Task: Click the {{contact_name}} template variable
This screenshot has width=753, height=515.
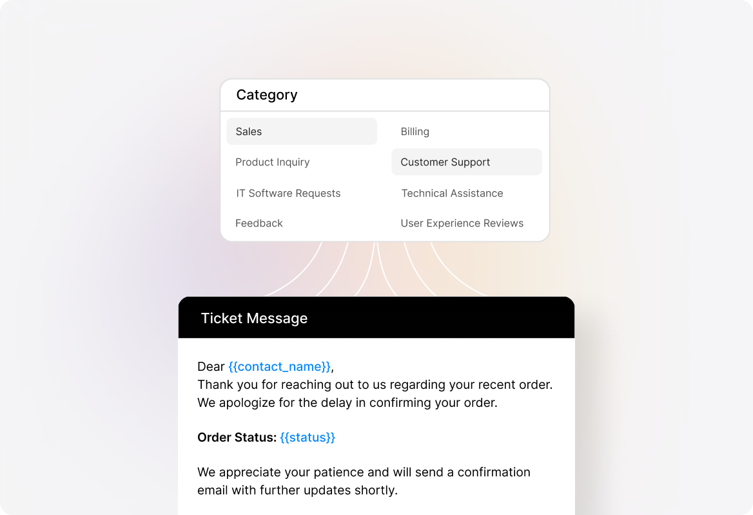Action: pos(280,366)
